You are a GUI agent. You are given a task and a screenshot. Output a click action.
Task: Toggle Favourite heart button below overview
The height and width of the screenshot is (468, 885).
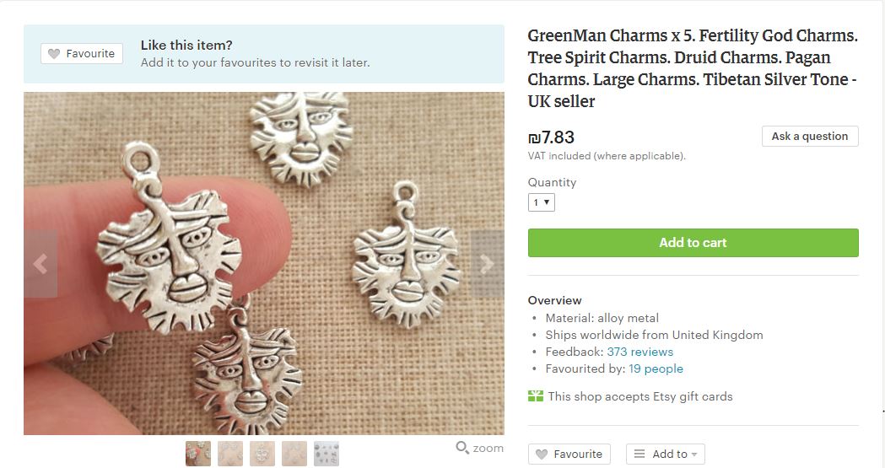pyautogui.click(x=569, y=454)
